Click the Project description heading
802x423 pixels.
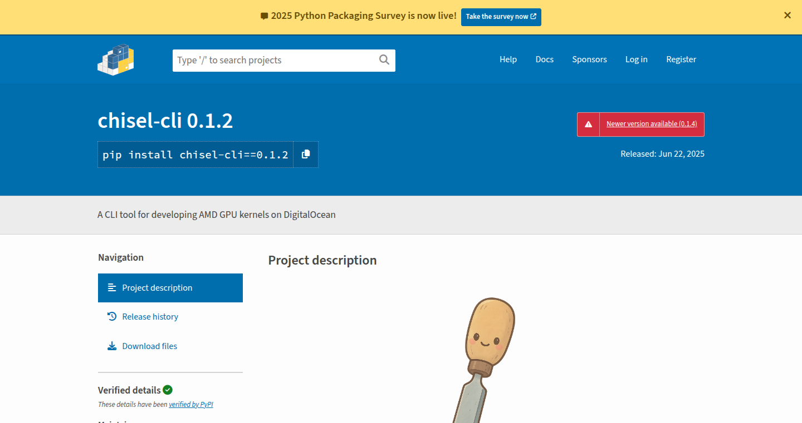[x=322, y=260]
